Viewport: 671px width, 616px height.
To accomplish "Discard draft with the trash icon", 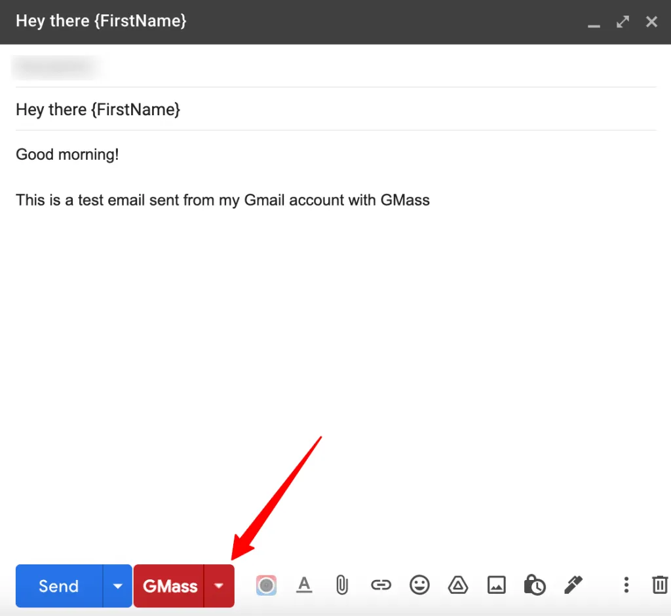I will 659,585.
